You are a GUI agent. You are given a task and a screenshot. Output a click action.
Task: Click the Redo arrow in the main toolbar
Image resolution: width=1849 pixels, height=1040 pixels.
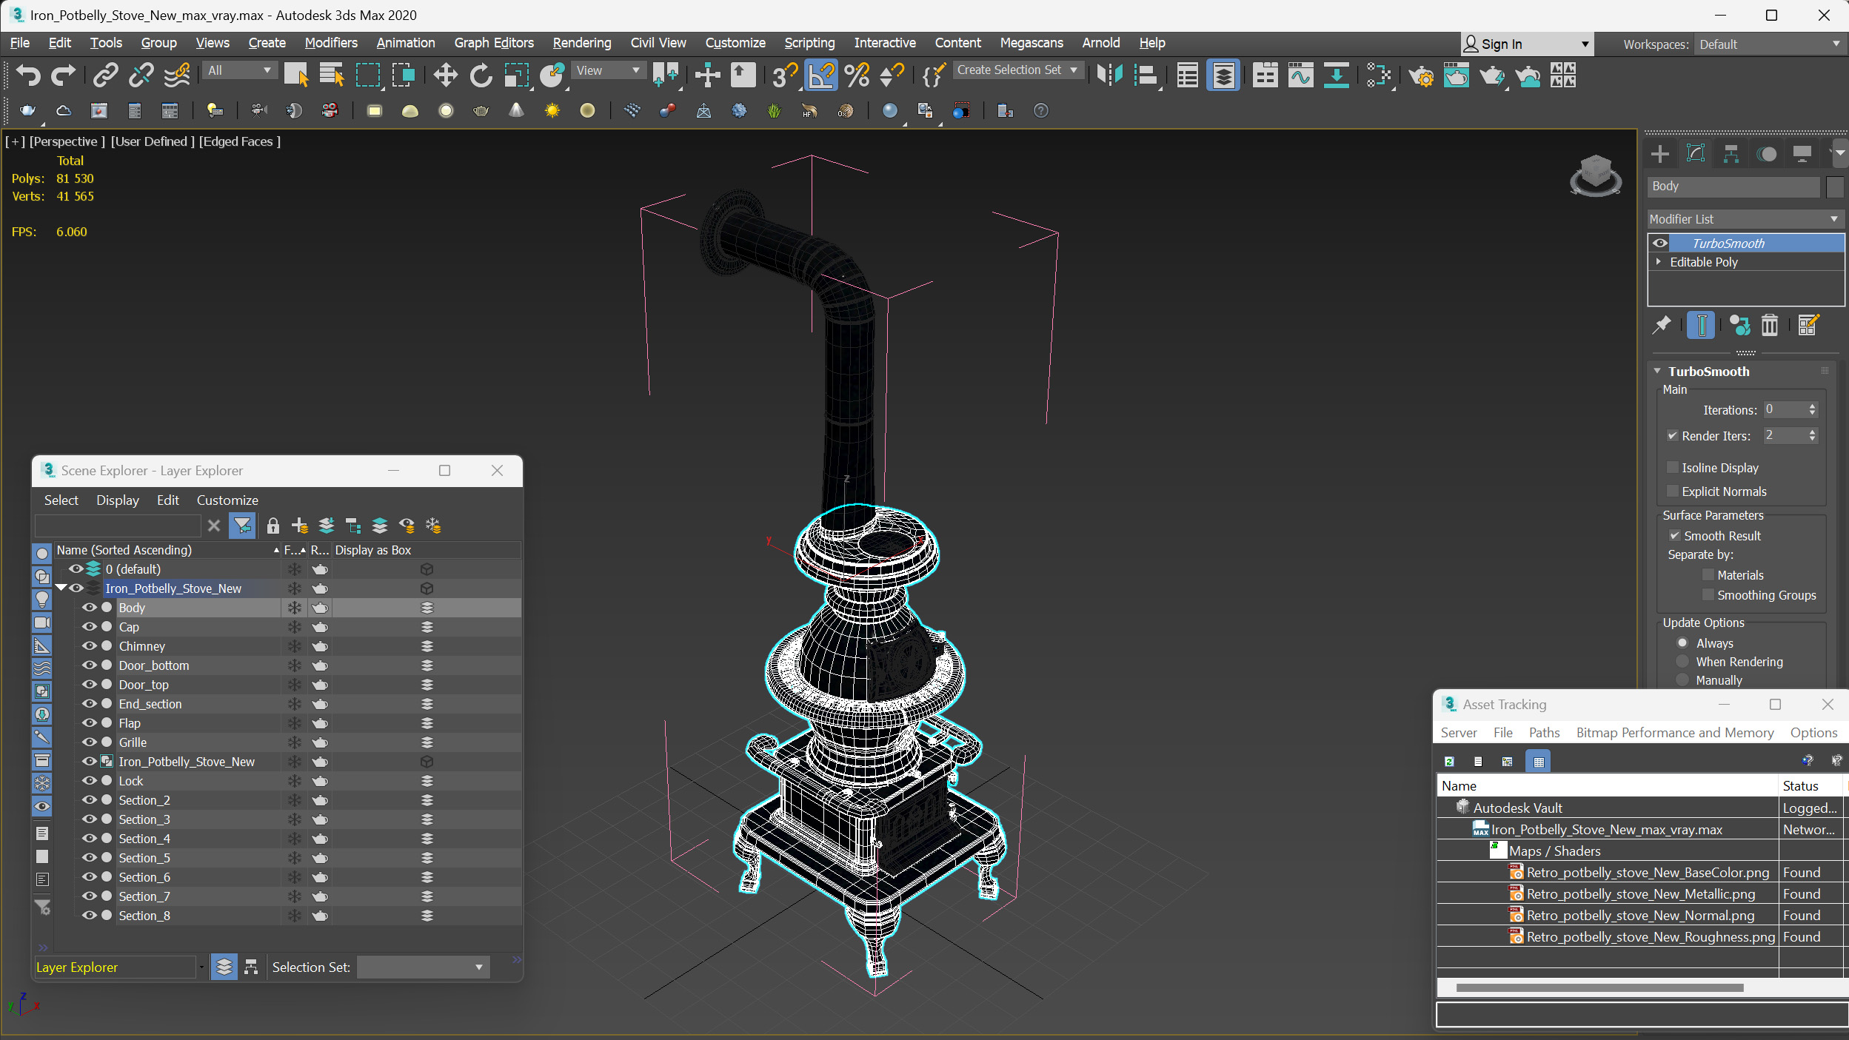click(63, 75)
